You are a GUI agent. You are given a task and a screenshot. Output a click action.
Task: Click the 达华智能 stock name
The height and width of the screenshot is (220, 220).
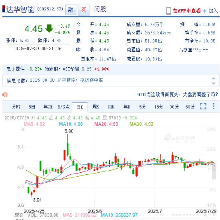click(x=20, y=10)
